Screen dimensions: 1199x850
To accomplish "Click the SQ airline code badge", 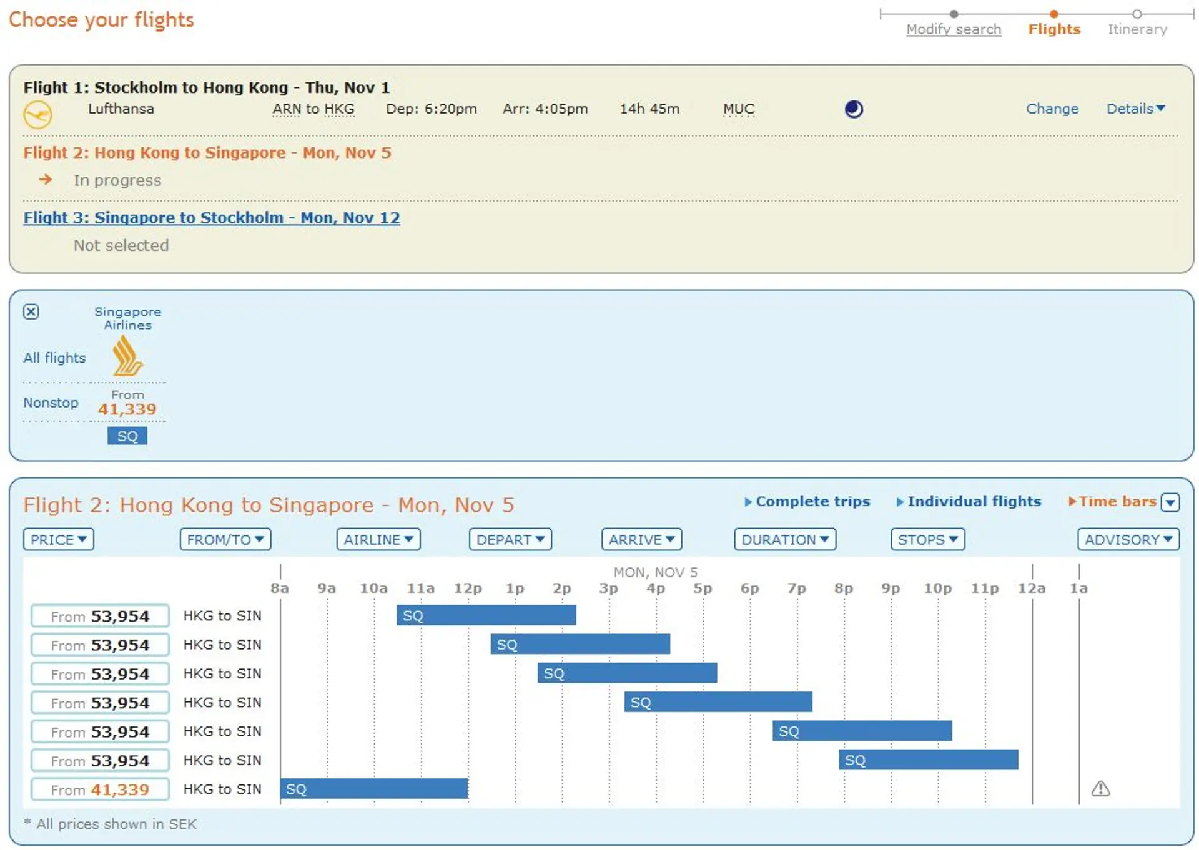I will (x=127, y=436).
